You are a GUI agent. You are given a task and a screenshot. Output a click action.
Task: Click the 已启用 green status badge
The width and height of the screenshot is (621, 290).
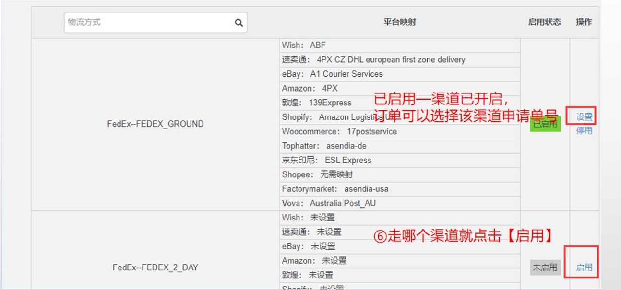tap(545, 124)
